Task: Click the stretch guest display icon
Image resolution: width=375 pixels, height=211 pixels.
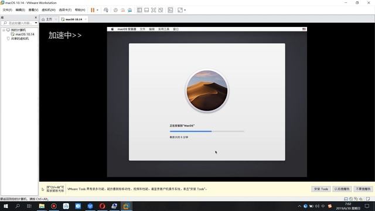Action: tap(180, 10)
